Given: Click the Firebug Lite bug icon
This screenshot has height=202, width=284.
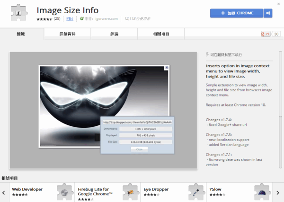Looking at the screenshot, I should click(x=130, y=192).
